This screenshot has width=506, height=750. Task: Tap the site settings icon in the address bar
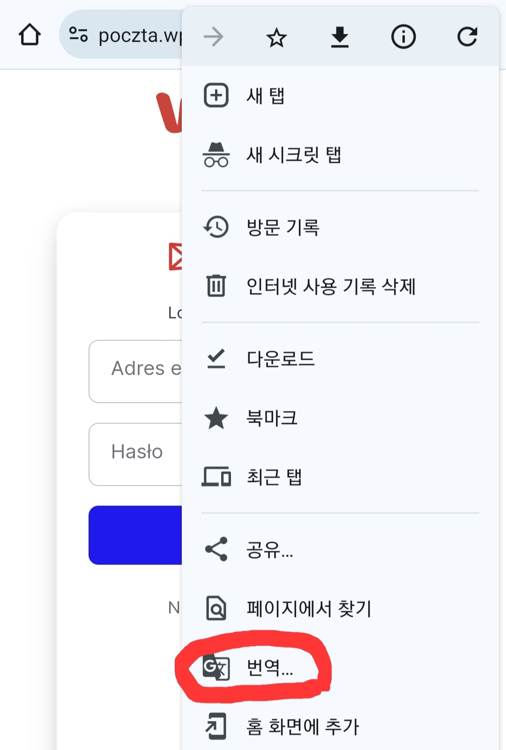pos(78,35)
